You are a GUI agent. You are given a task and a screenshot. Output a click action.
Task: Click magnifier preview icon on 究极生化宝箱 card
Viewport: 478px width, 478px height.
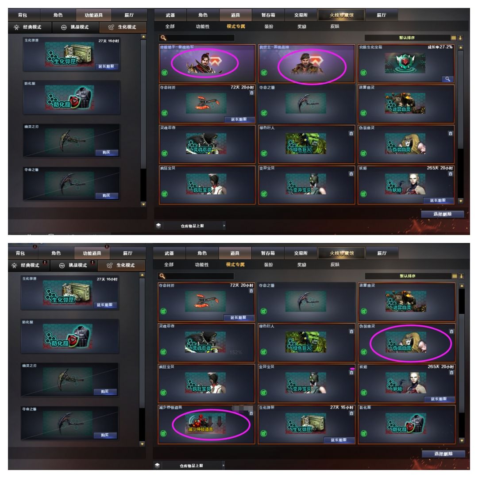tap(447, 79)
